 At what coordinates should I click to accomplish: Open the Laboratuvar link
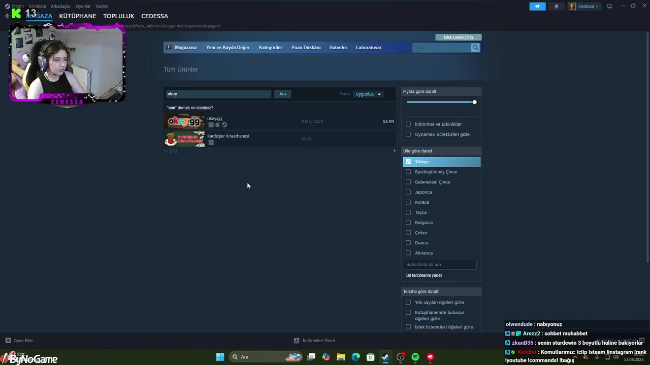[369, 48]
